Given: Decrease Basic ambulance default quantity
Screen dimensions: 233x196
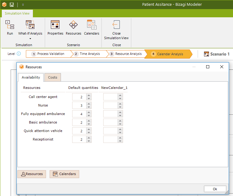Looking at the screenshot, I should click(89, 124).
